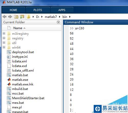Image resolution: width=128 pixels, height=113 pixels.
Task: Expand the m3iregistry folder tree node
Action: 4,33
